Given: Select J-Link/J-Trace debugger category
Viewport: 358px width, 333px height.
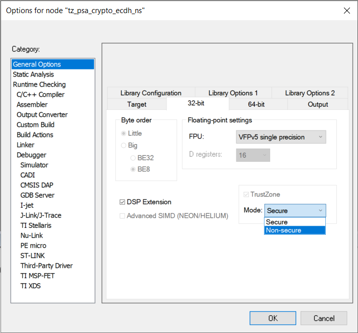Looking at the screenshot, I should click(41, 216).
